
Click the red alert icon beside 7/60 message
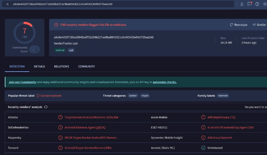56,25
